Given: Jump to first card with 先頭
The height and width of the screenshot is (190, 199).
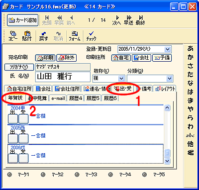Looking at the screenshot, I should point(47,20).
